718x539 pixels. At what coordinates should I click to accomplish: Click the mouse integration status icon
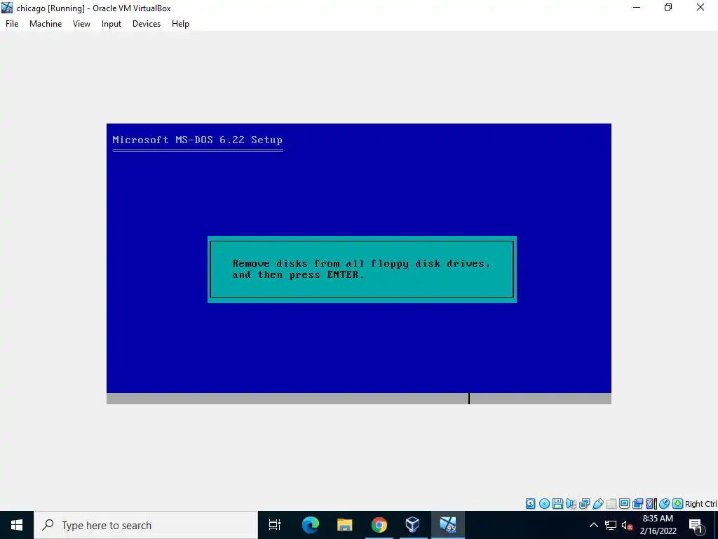665,504
